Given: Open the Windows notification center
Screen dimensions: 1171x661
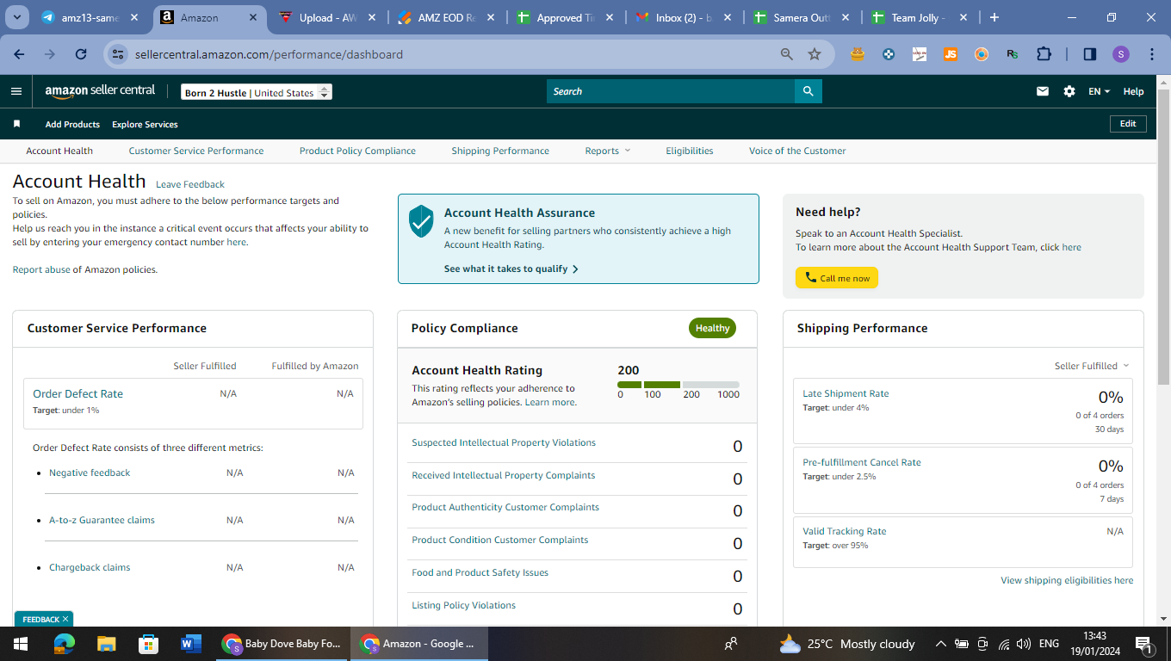Looking at the screenshot, I should (x=1144, y=644).
